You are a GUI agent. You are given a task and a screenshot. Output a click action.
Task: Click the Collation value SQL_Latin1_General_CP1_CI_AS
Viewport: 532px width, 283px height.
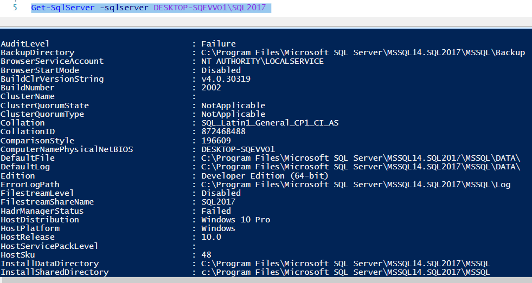tap(270, 123)
